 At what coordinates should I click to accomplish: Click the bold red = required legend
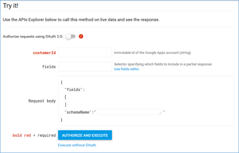34,135
